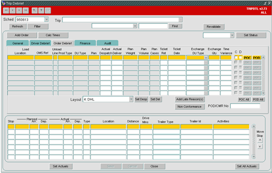The image size is (272, 173).
Task: Click the Set Actuals button
Action: (x=61, y=166)
